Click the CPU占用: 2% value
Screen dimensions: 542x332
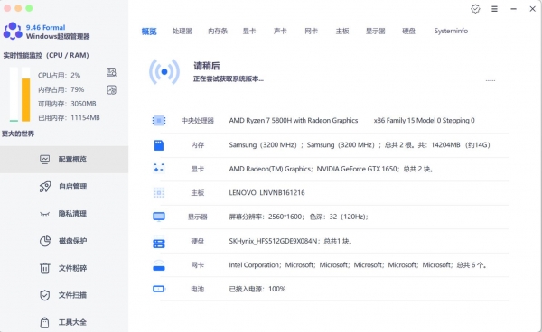pyautogui.click(x=59, y=75)
